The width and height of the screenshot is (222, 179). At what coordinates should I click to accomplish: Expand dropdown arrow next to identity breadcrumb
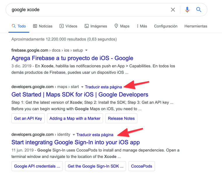click(74, 135)
